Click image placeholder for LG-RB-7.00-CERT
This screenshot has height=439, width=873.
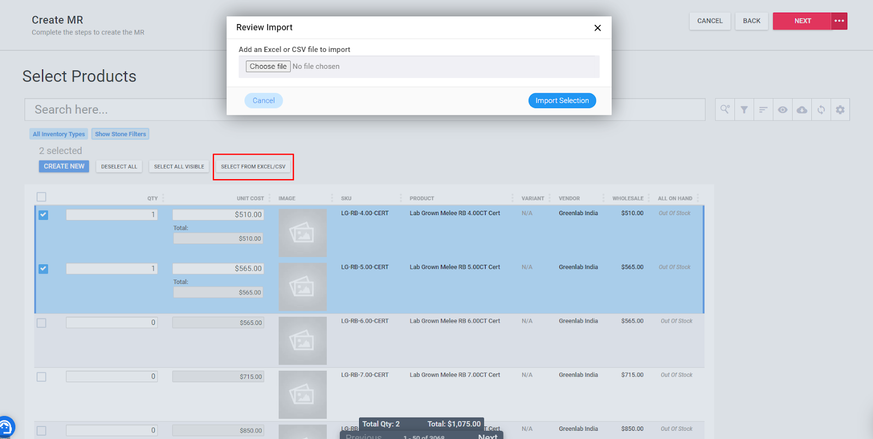coord(303,395)
